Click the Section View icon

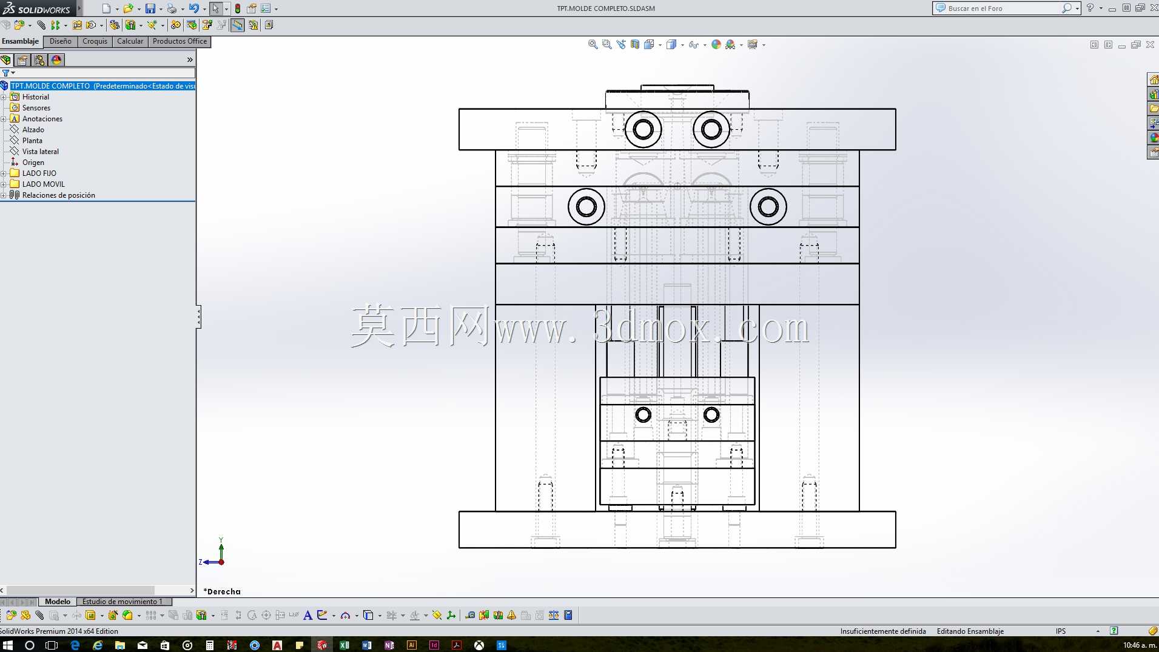[x=635, y=44]
